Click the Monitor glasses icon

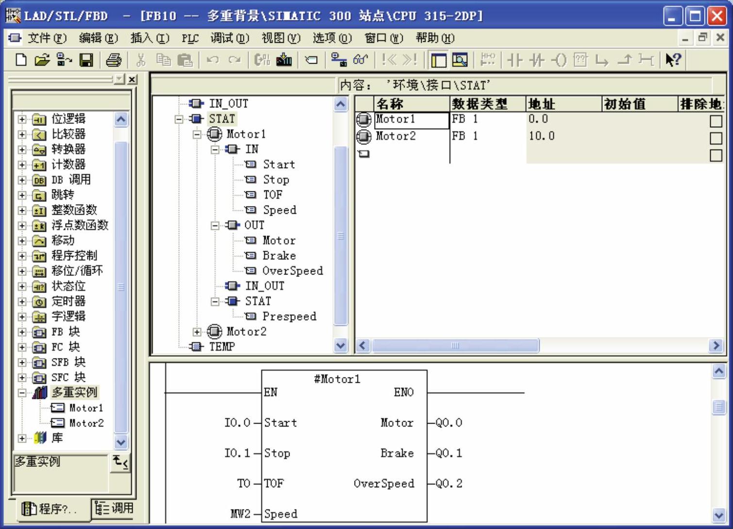tap(360, 60)
